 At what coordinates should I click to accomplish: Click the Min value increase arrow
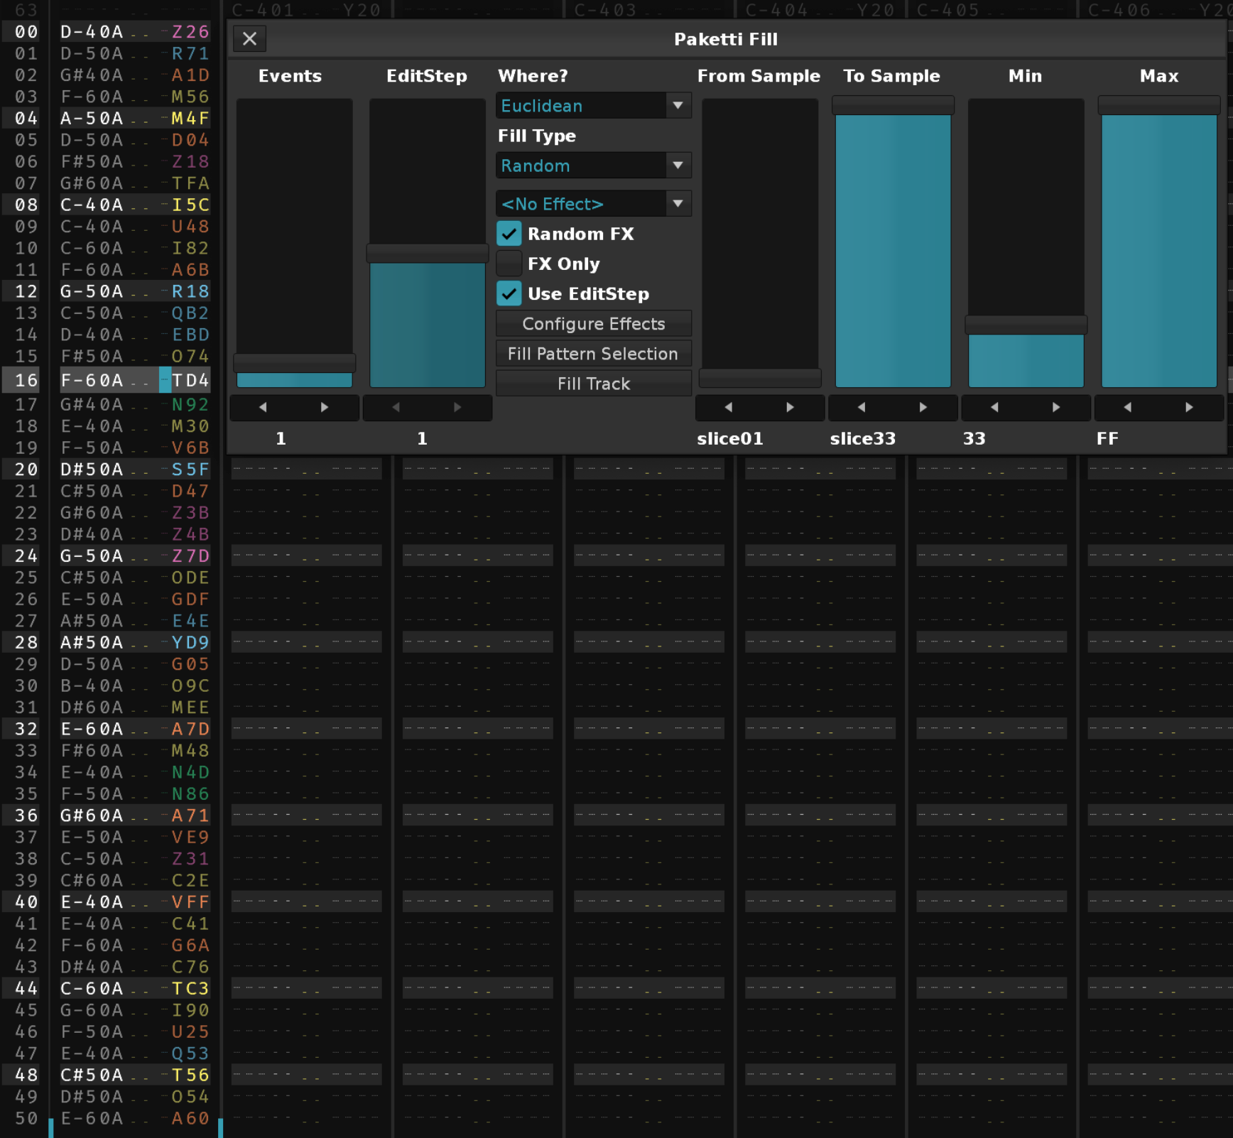pos(1056,407)
